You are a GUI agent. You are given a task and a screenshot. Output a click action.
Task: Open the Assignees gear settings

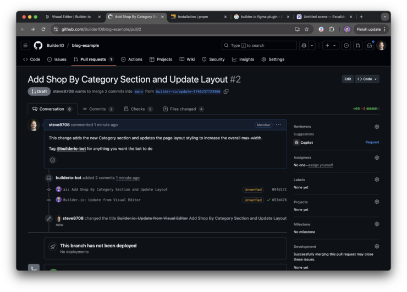[x=377, y=158]
